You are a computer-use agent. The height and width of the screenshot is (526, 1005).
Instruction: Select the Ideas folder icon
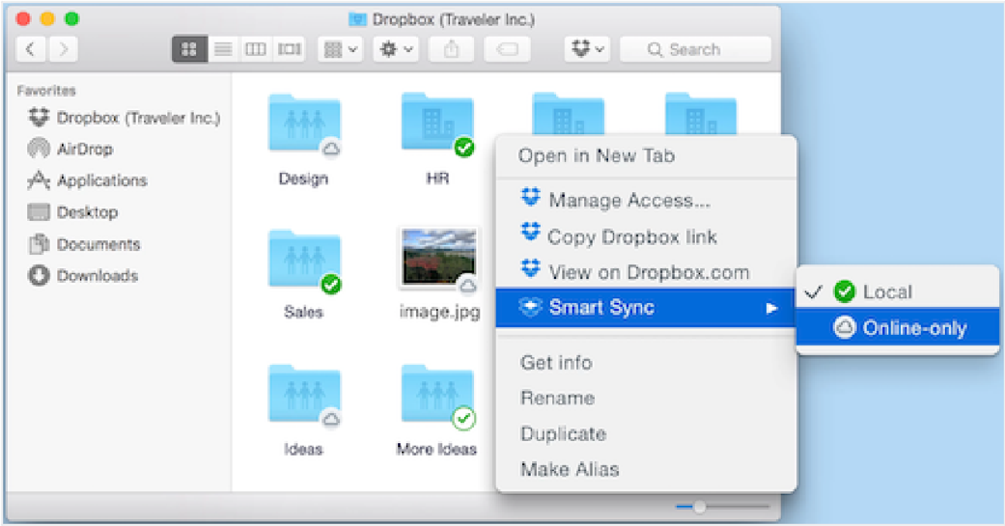pyautogui.click(x=304, y=394)
